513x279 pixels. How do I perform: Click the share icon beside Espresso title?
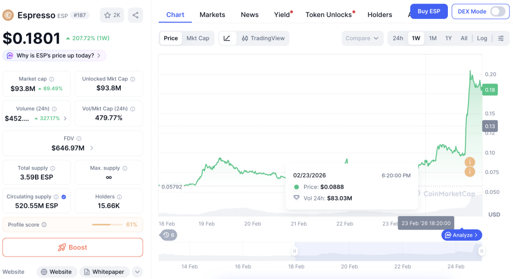pos(135,15)
